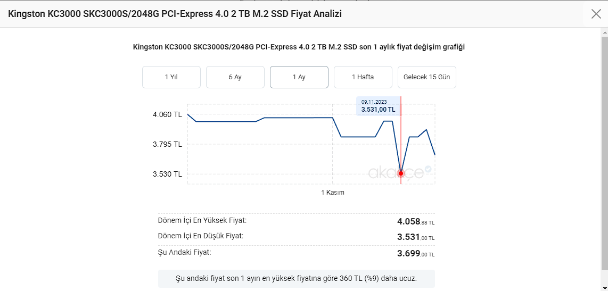Click the Şu Andaki Fiyat row

296,253
